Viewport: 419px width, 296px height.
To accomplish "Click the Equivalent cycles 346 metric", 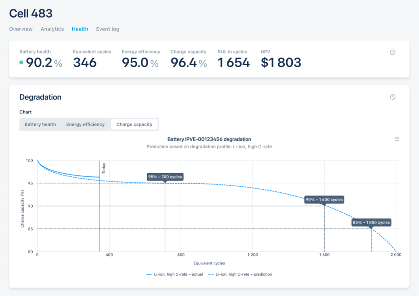I will pyautogui.click(x=85, y=63).
